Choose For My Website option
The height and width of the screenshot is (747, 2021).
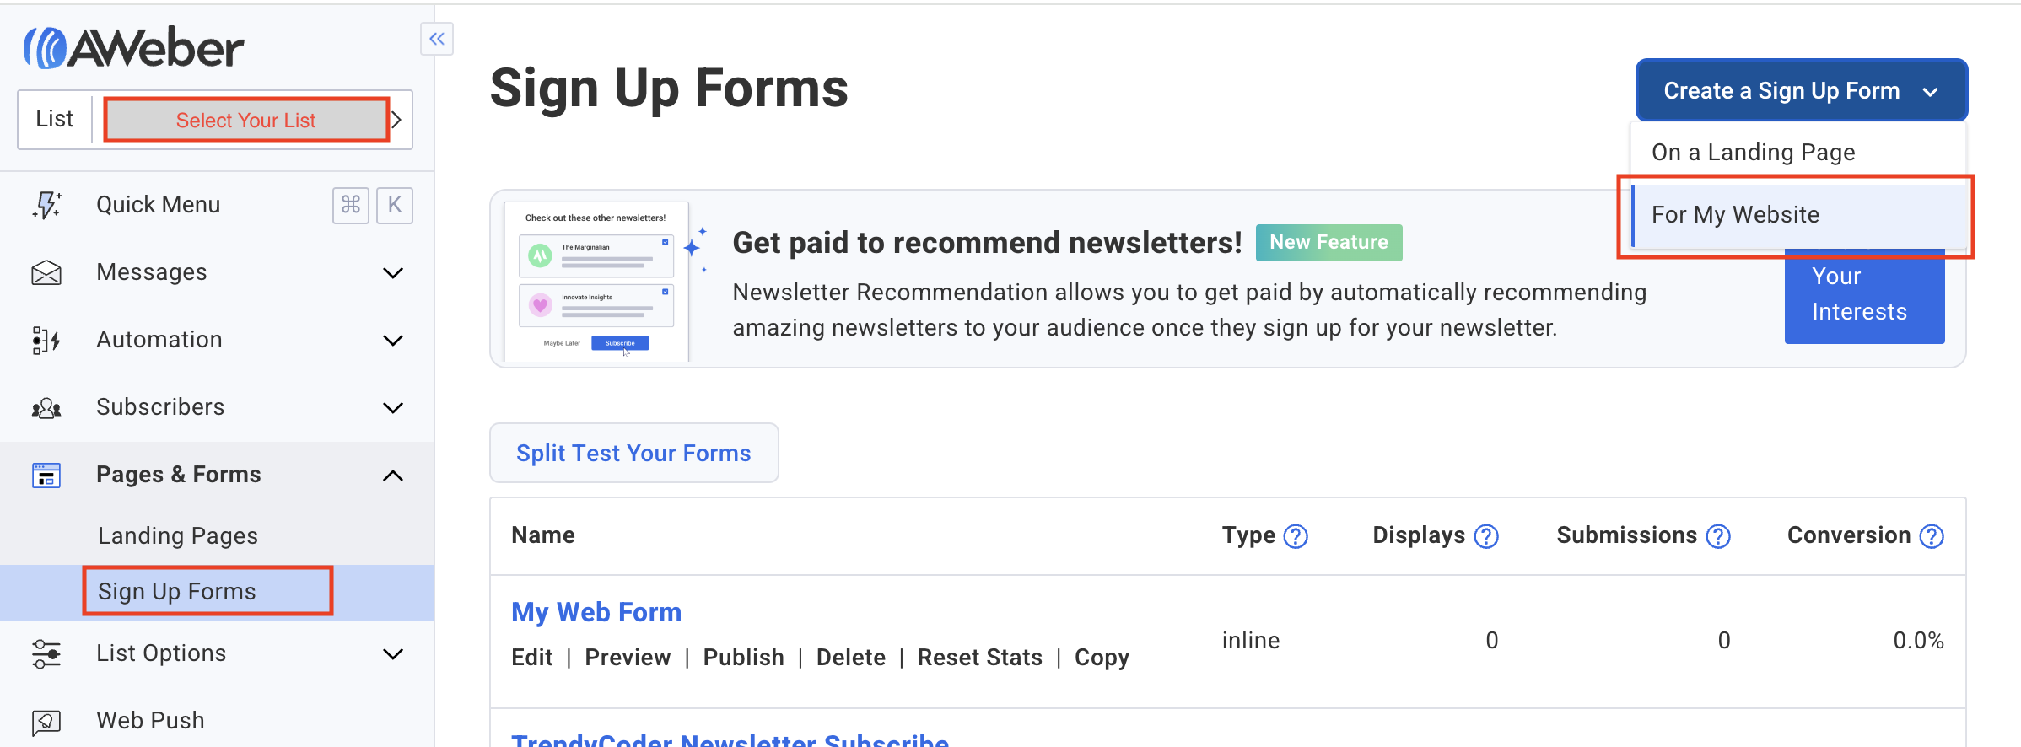tap(1736, 215)
